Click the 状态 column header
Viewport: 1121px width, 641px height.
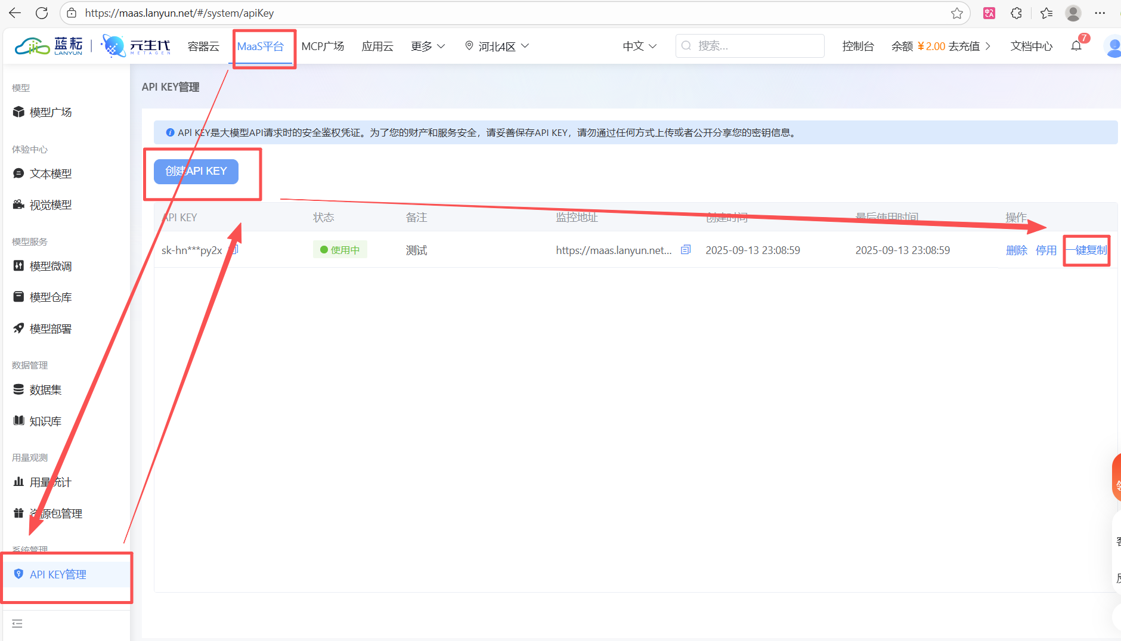[324, 217]
